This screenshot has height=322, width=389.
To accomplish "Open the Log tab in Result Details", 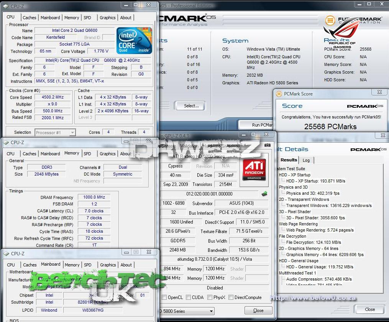I will 306,160.
